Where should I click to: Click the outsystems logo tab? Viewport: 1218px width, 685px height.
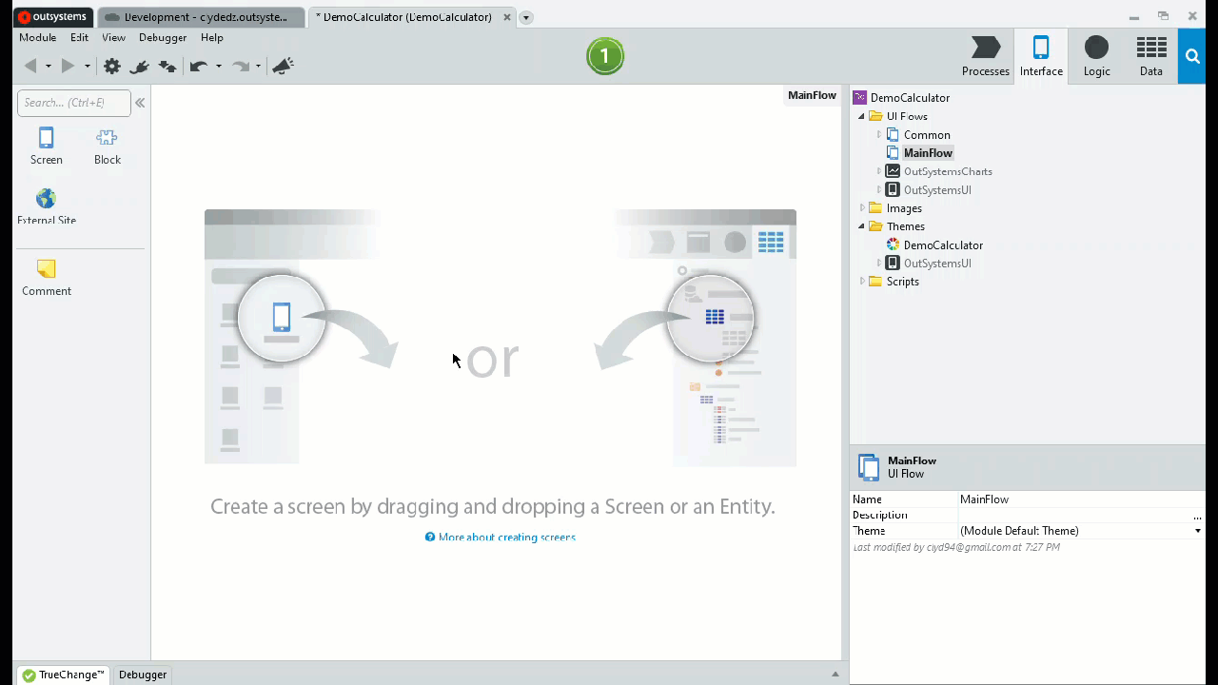pos(53,17)
